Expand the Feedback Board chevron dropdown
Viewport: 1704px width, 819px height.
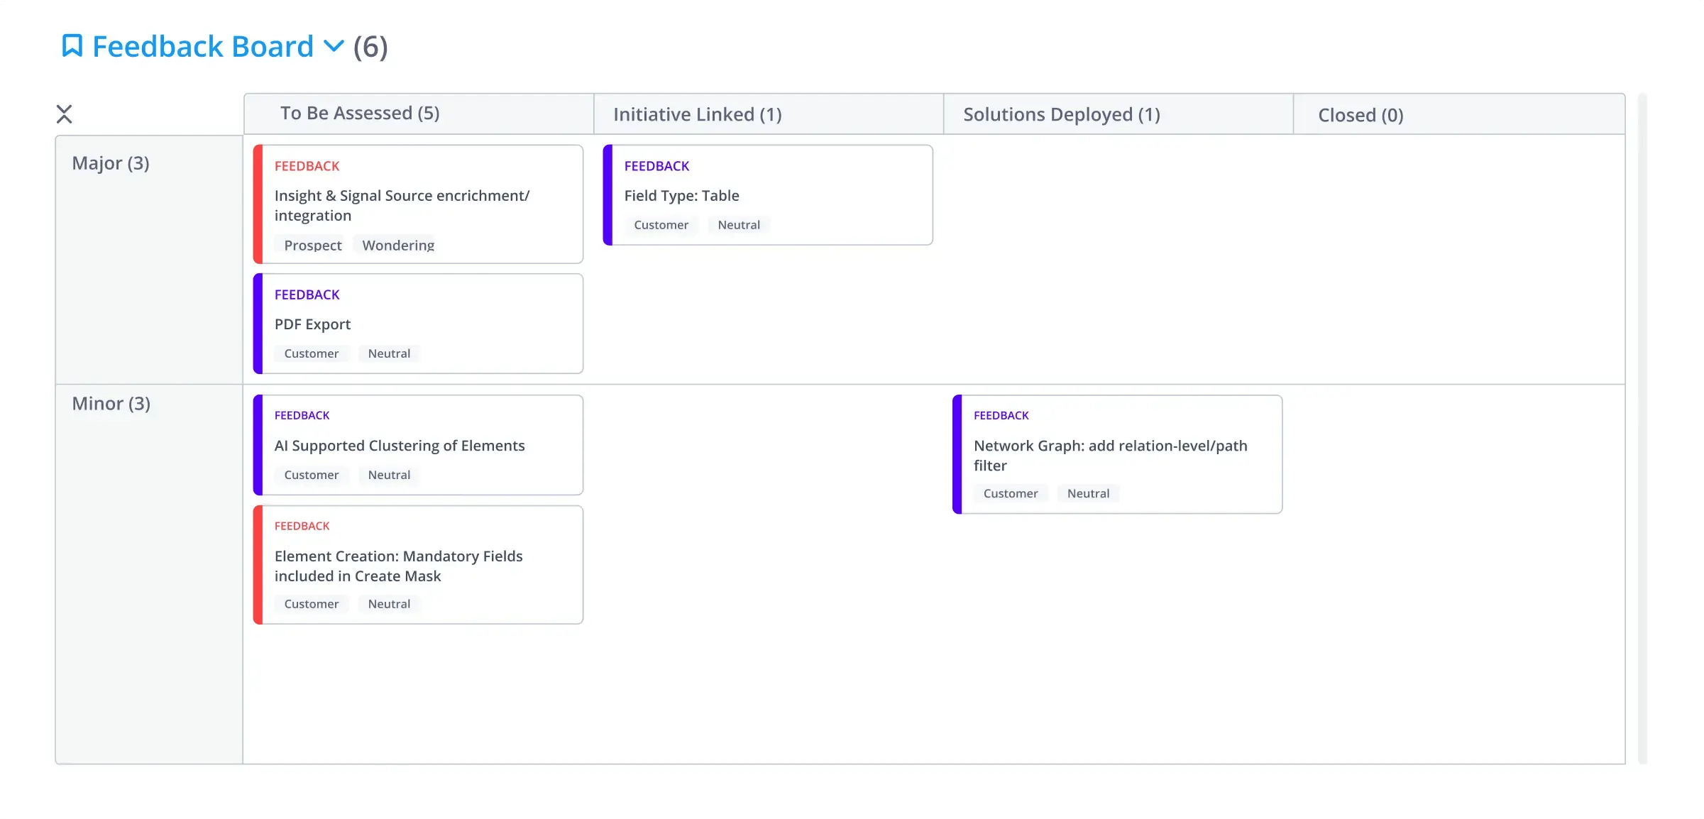coord(334,46)
